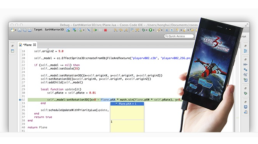Go to previous annotation arrow icon

[x=185, y=30]
